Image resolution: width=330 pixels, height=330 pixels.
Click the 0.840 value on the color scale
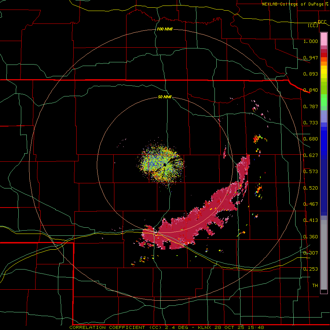click(x=311, y=90)
